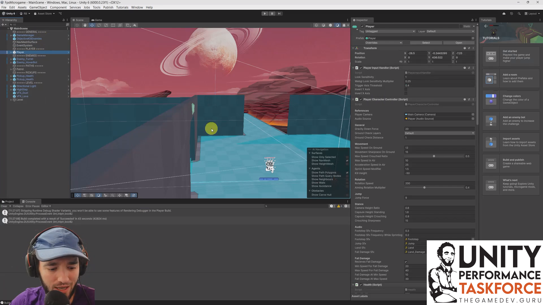Select the Move tool in the Scene toolbar
543x305 pixels.
click(x=92, y=25)
